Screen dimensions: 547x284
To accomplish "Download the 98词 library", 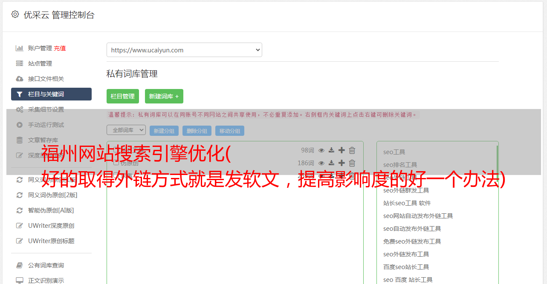I will point(332,150).
